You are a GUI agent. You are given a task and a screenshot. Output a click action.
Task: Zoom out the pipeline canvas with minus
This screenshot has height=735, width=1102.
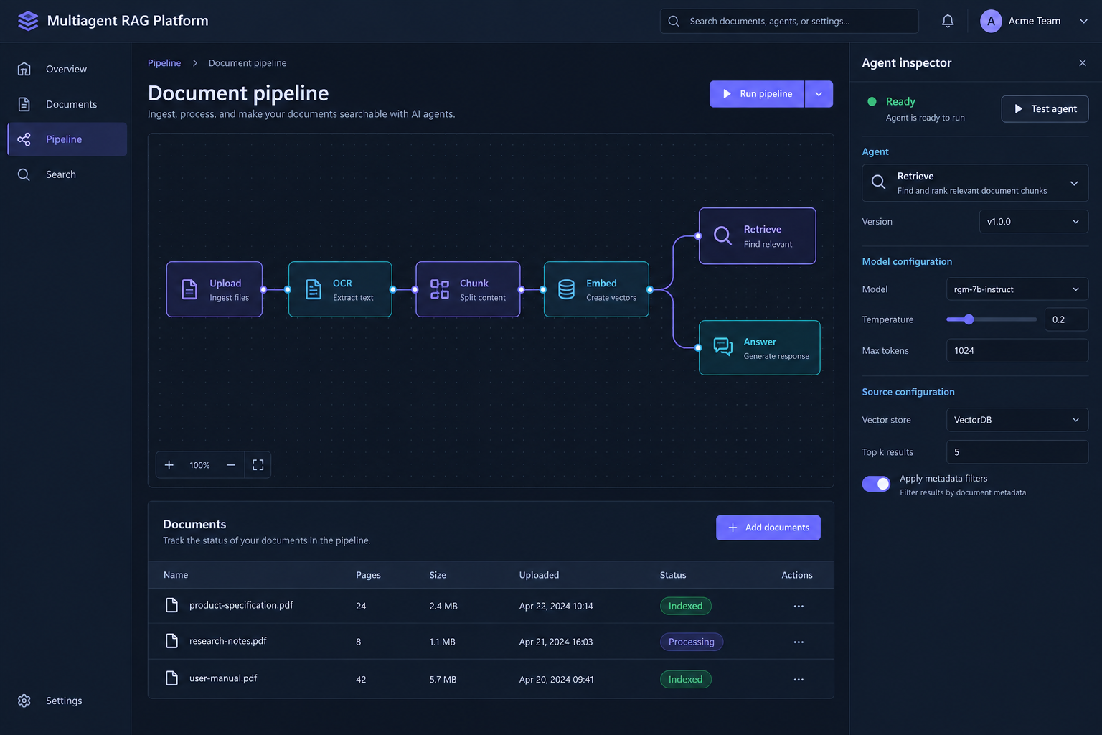231,465
